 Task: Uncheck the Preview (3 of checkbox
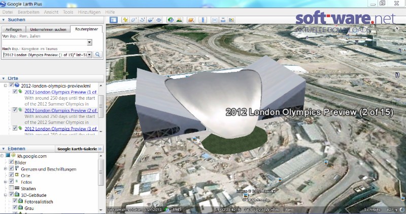(x=15, y=128)
